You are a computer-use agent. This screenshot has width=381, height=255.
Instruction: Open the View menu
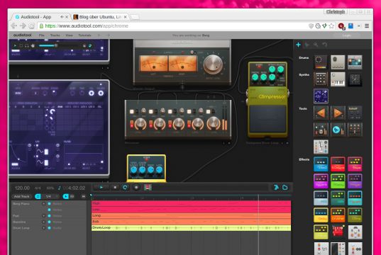pyautogui.click(x=69, y=35)
